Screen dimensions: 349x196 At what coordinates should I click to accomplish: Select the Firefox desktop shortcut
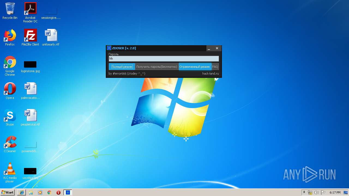tap(10, 38)
